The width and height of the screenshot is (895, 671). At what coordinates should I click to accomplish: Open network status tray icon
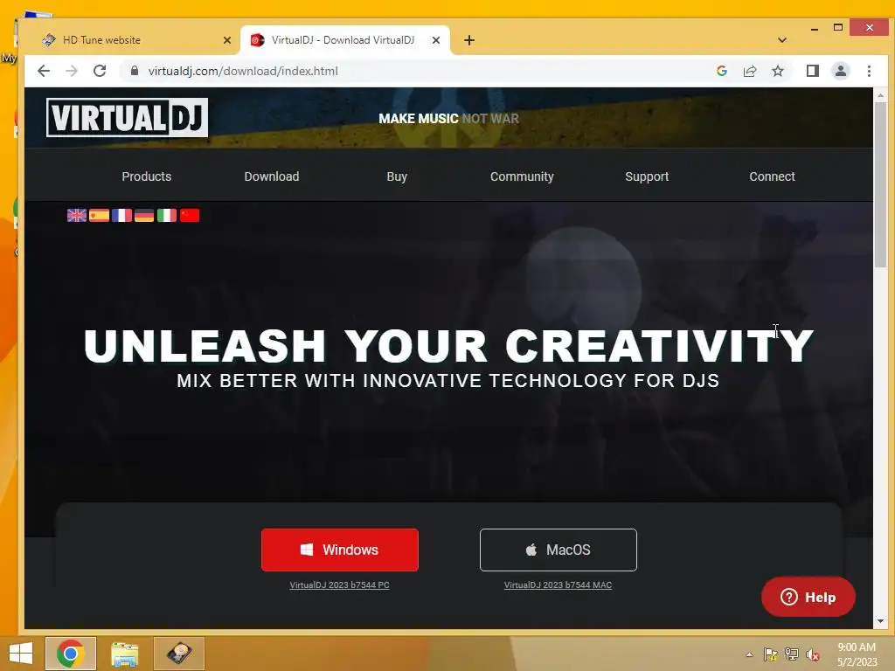(792, 654)
